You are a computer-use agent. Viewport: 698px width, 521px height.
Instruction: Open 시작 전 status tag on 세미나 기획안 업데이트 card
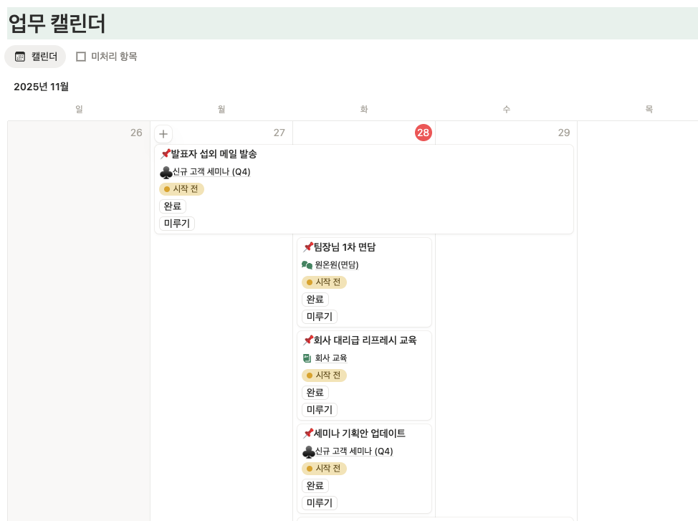[324, 469]
